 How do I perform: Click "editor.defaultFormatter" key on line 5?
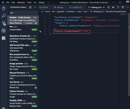pos(75,26)
